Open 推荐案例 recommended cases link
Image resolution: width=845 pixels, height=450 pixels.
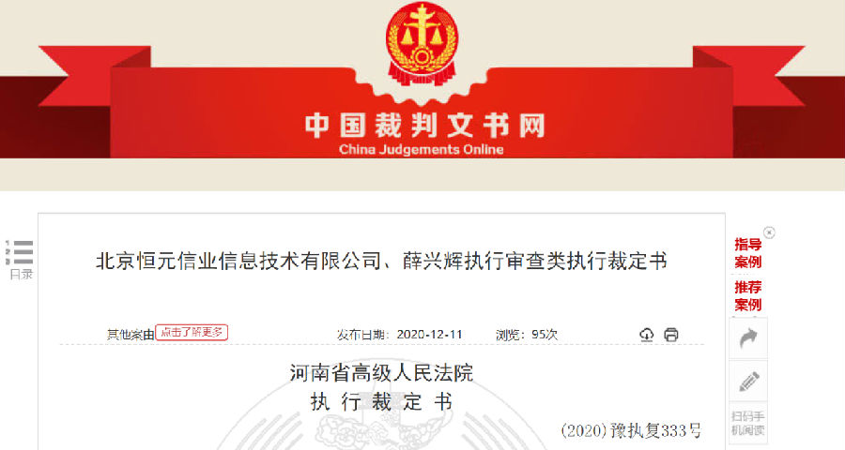point(748,295)
